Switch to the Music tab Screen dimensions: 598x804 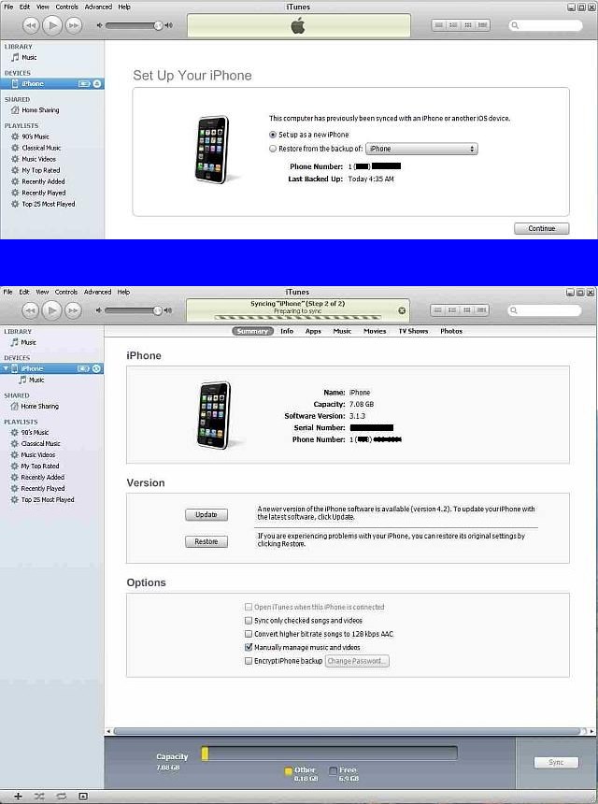(342, 331)
